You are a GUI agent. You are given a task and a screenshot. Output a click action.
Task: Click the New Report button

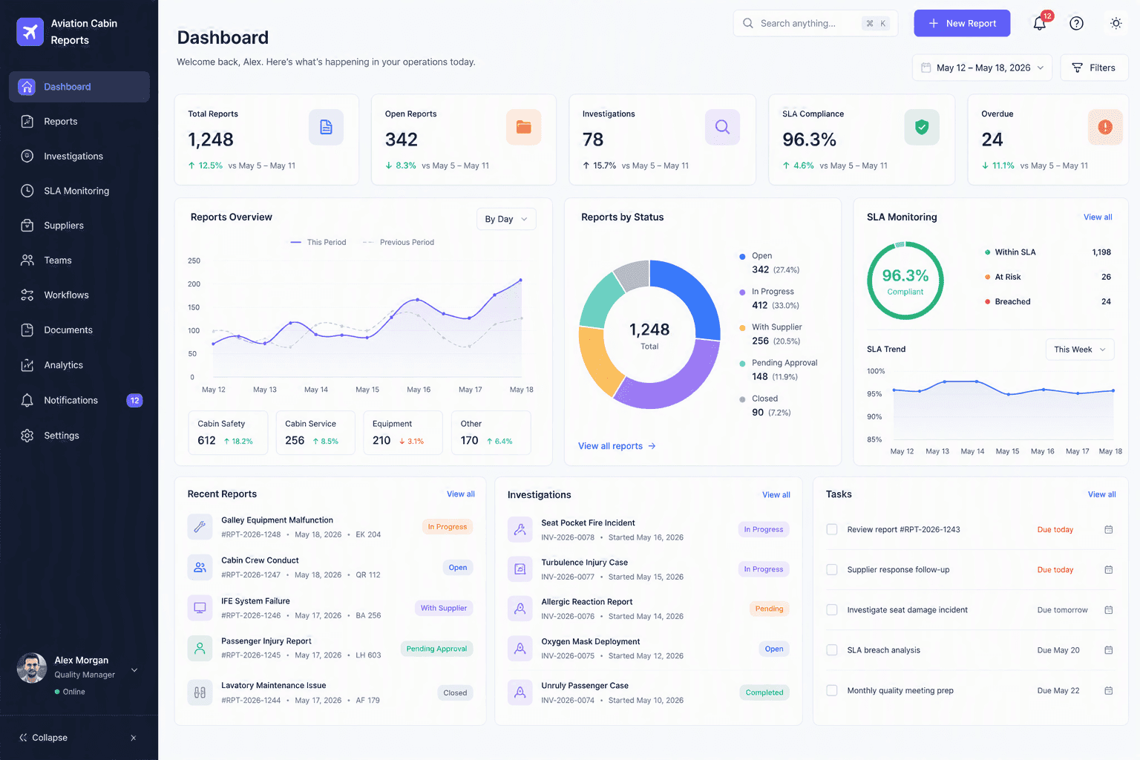pyautogui.click(x=962, y=23)
